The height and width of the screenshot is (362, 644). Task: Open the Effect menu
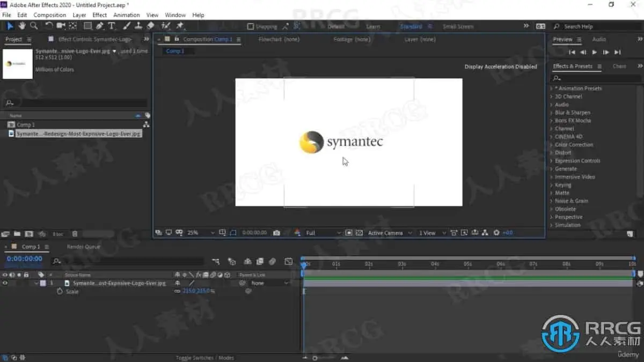[x=100, y=15]
